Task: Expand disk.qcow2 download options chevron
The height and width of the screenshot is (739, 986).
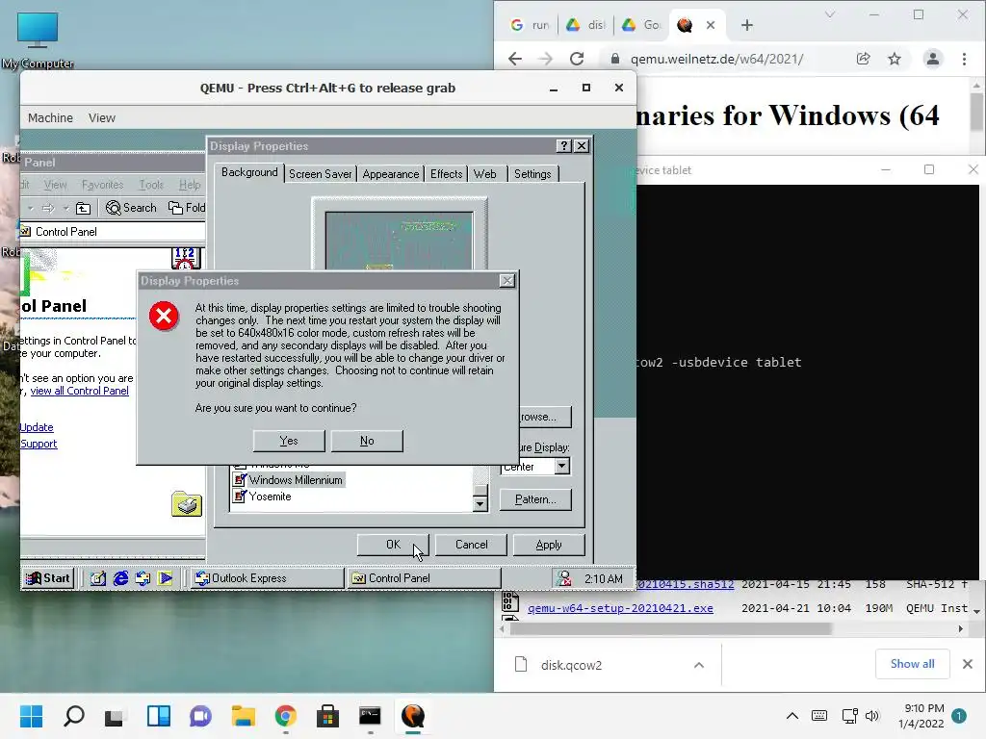Action: click(699, 665)
